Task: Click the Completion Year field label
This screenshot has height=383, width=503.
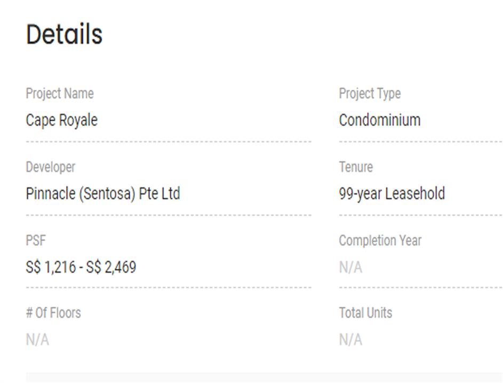Action: point(380,240)
